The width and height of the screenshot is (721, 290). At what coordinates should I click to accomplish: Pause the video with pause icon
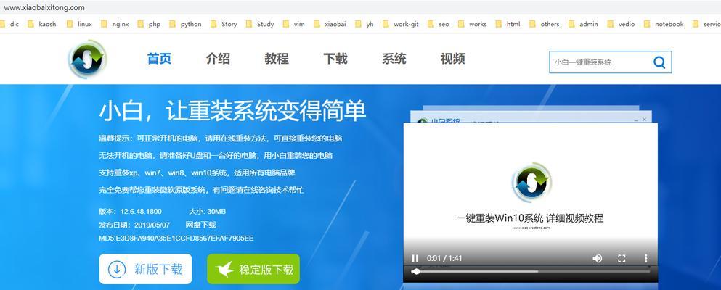415,258
